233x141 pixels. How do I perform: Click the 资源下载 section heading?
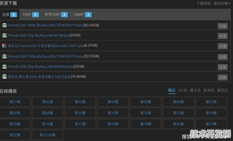[9, 3]
